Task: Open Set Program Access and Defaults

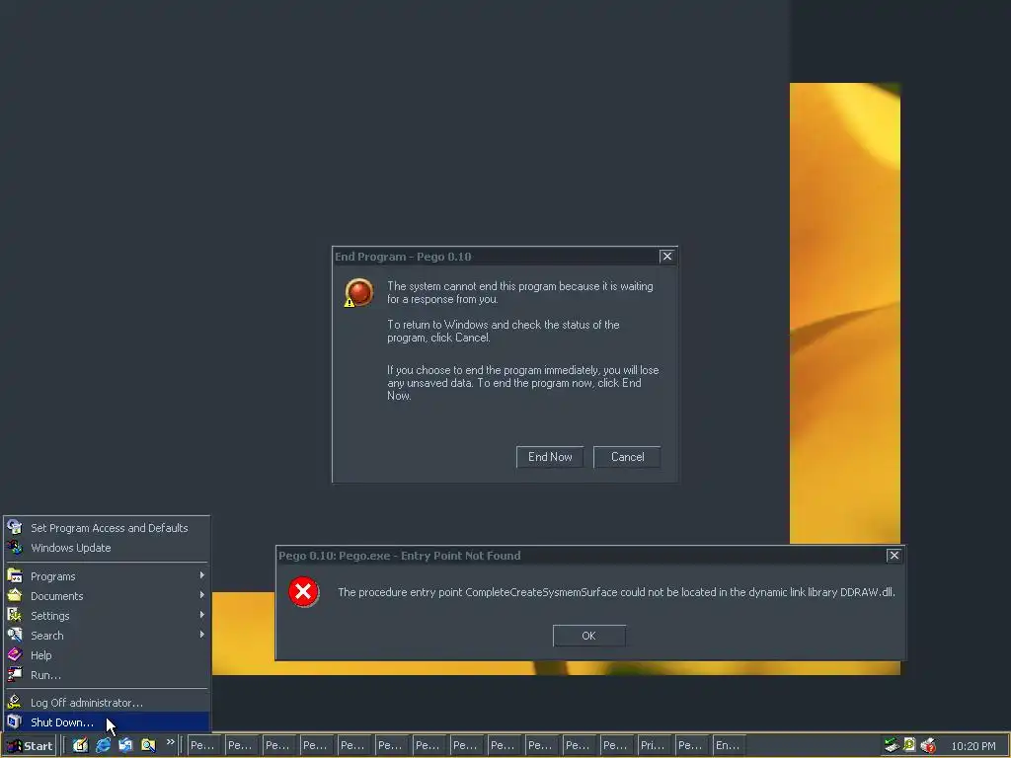Action: tap(107, 527)
